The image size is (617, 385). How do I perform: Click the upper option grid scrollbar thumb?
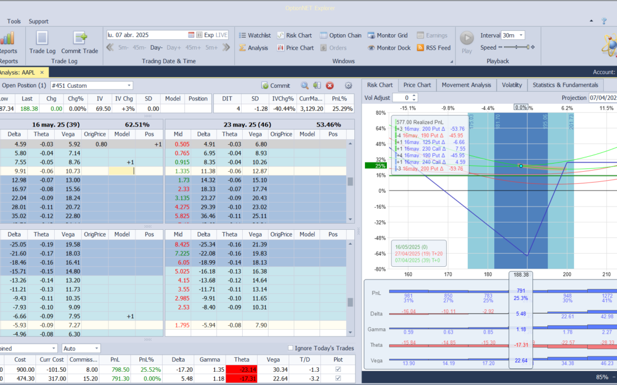click(350, 181)
